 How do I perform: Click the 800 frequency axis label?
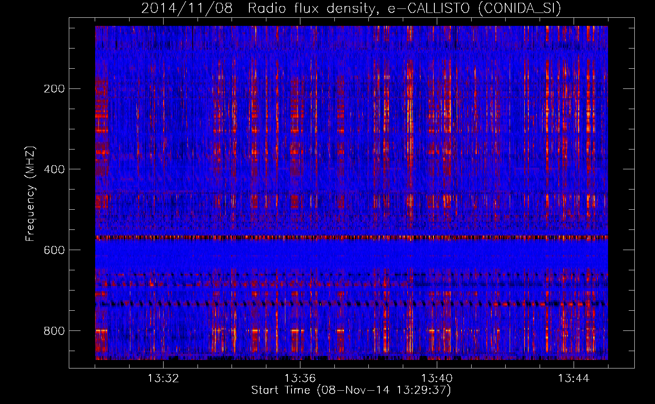[54, 331]
